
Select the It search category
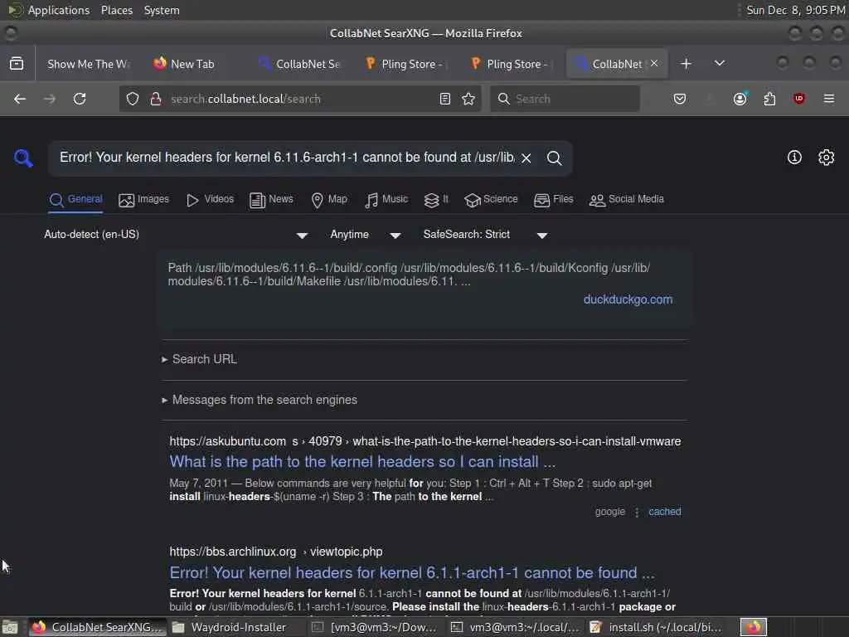click(x=436, y=199)
